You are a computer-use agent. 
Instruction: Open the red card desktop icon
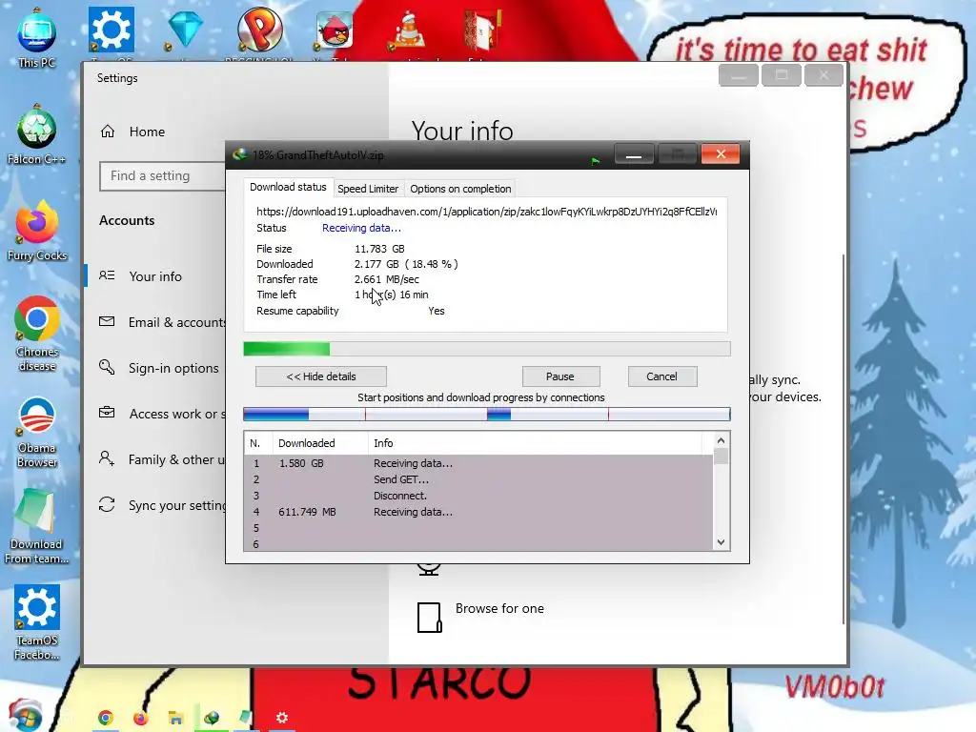coord(482,30)
